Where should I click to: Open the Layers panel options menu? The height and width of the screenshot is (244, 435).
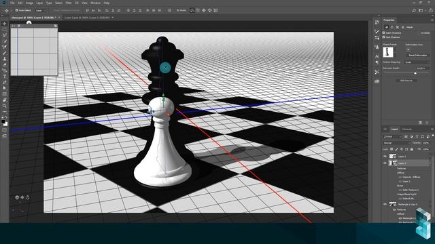point(432,129)
